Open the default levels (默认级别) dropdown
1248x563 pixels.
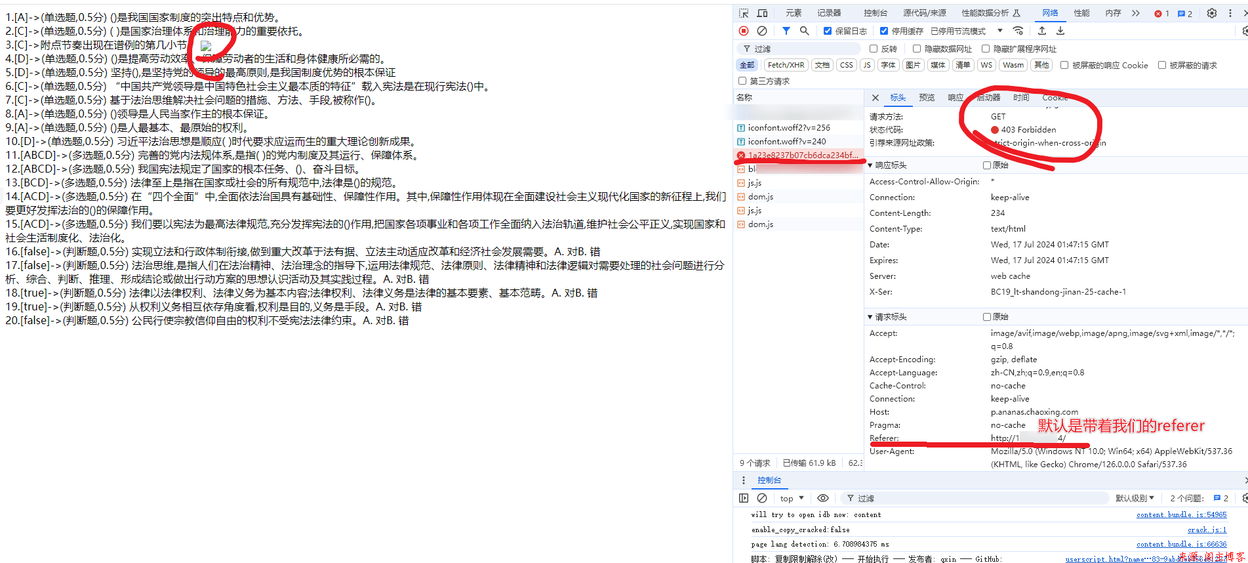pyautogui.click(x=1135, y=498)
